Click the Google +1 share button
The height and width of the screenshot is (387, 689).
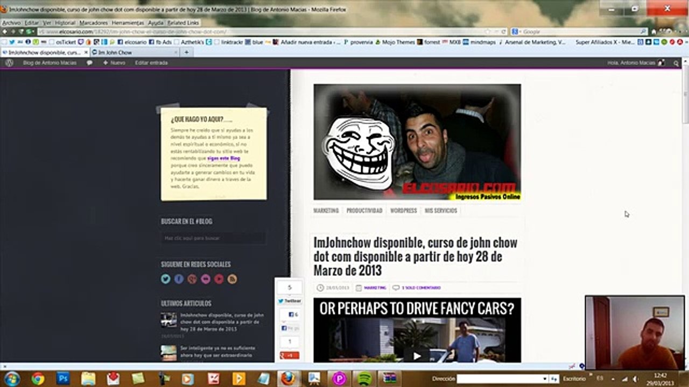point(290,355)
